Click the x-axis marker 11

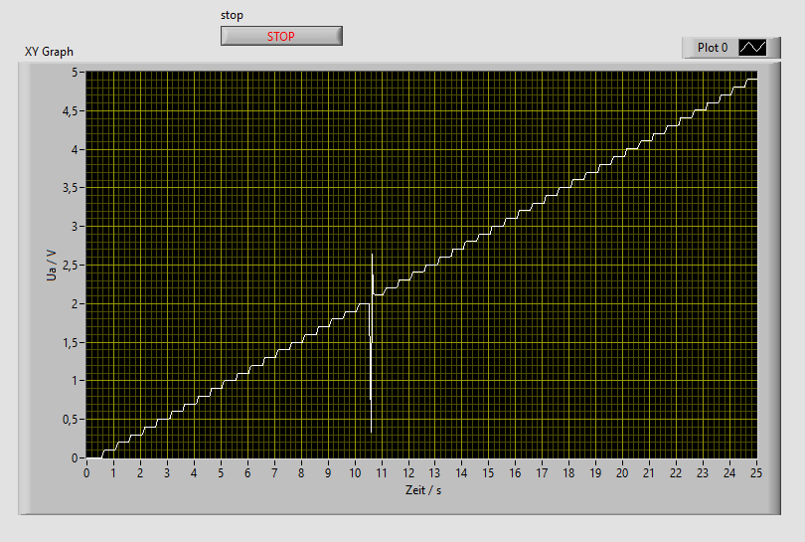tap(382, 473)
